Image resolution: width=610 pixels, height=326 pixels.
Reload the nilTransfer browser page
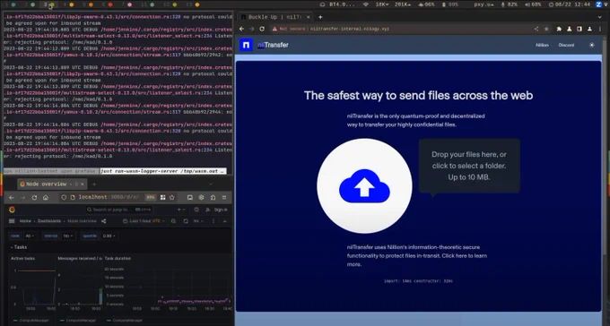tap(262, 29)
